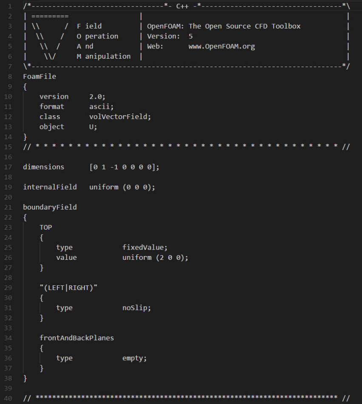The image size is (362, 404).
Task: Click the 'TOP' patch name
Action: [x=46, y=228]
